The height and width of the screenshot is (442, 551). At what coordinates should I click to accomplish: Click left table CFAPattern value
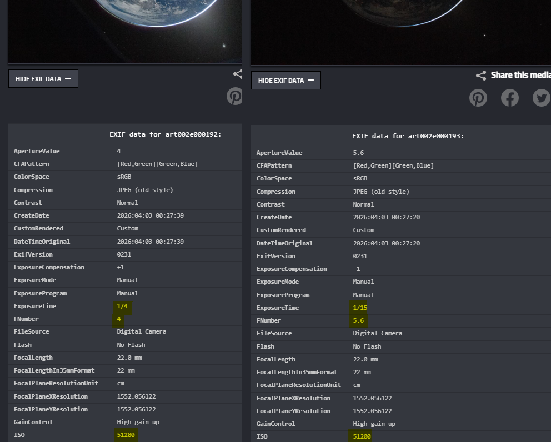pyautogui.click(x=157, y=164)
